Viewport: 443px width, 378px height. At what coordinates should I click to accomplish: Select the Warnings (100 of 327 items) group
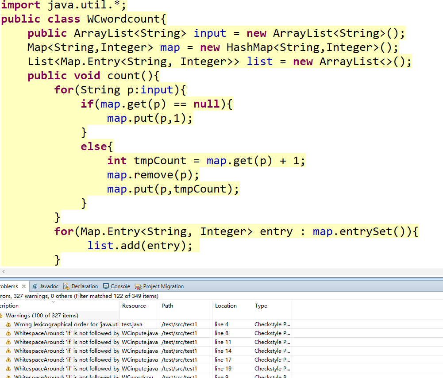42,315
